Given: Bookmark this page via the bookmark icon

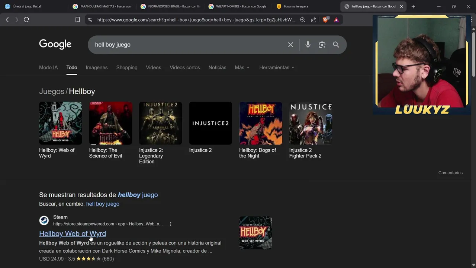Looking at the screenshot, I should [x=77, y=20].
